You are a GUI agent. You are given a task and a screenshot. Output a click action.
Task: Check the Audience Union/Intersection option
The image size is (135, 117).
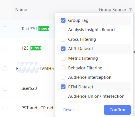[63, 96]
